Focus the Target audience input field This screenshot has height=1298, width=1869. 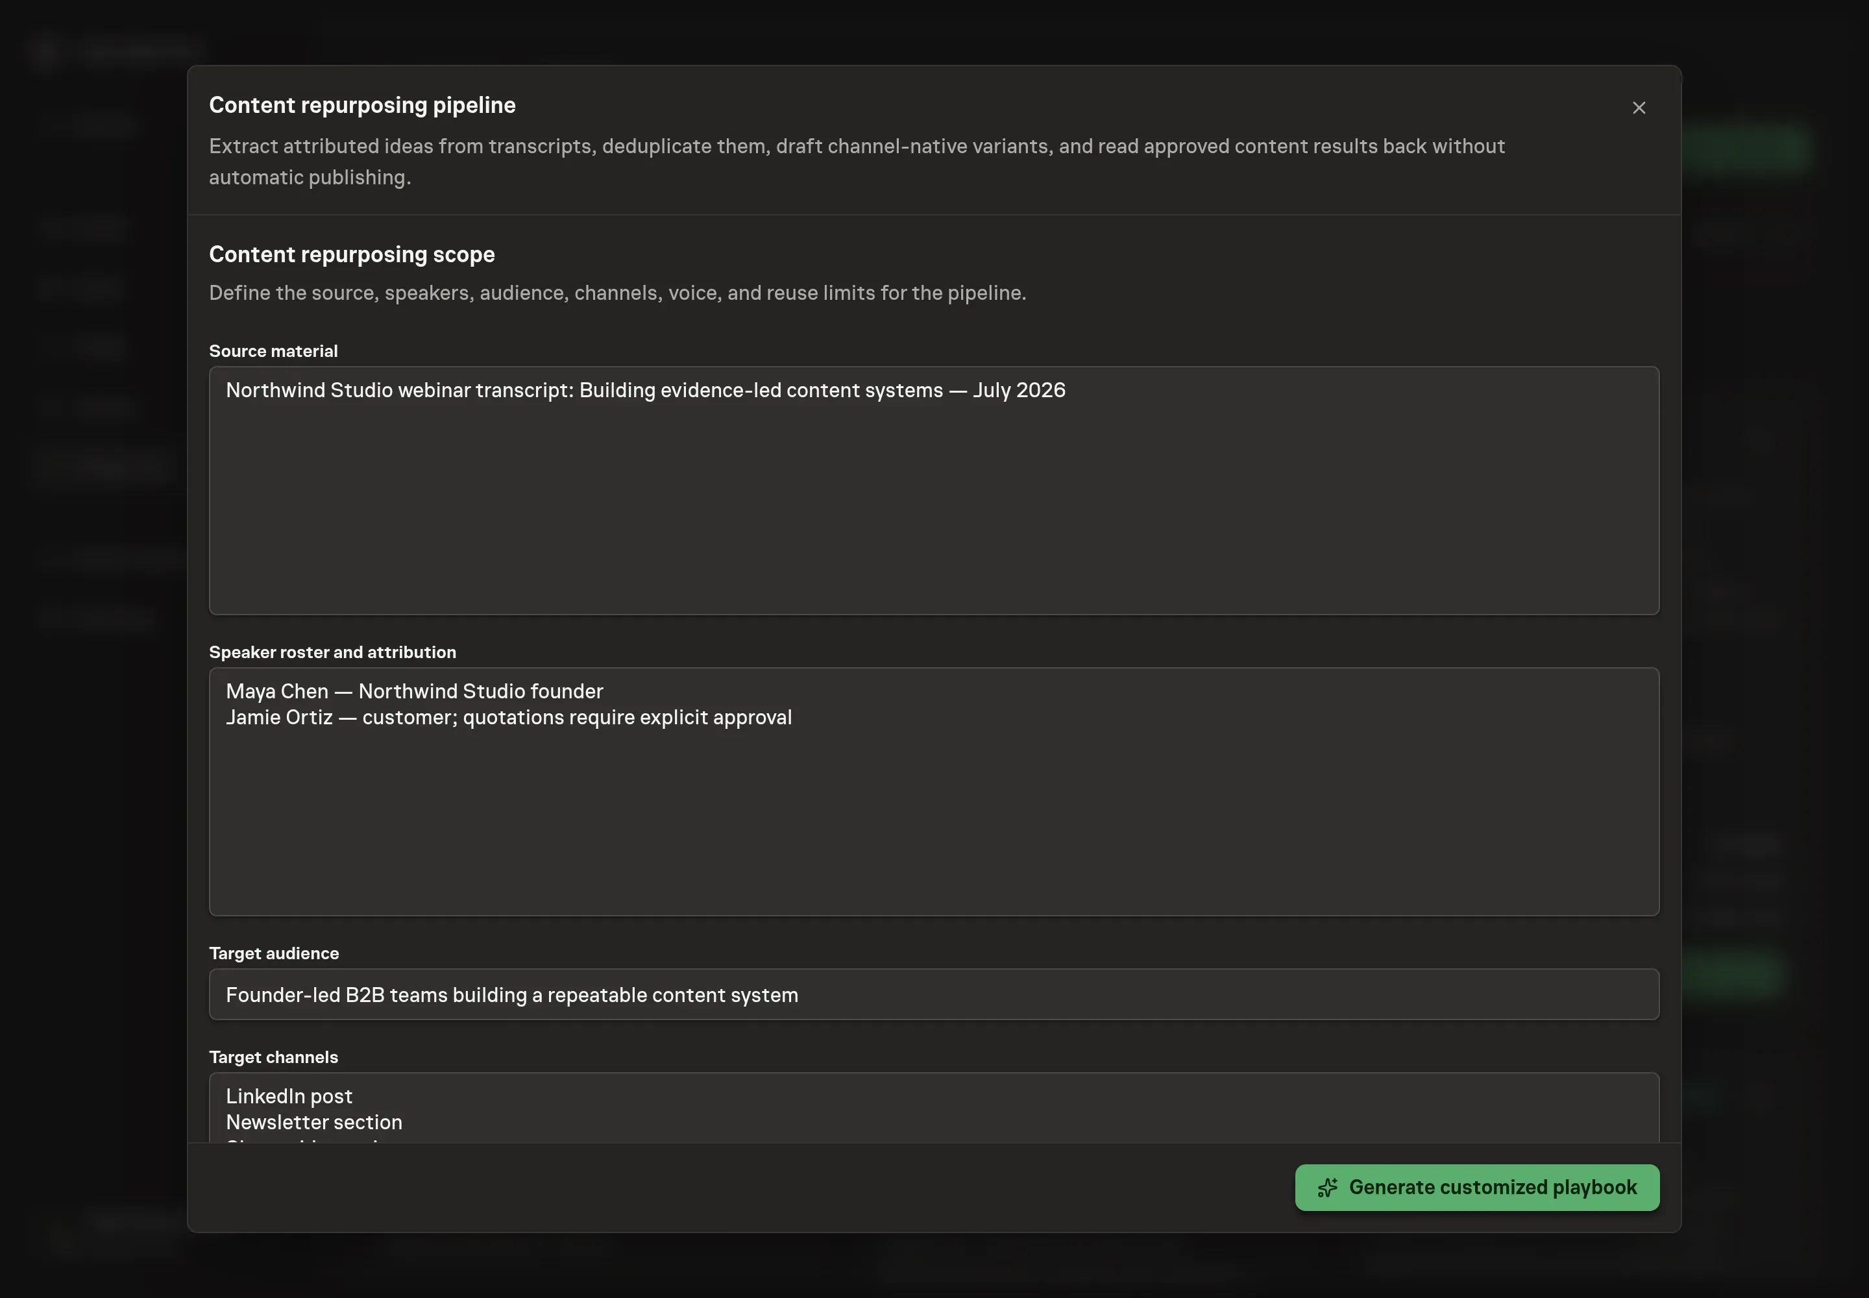pos(934,994)
